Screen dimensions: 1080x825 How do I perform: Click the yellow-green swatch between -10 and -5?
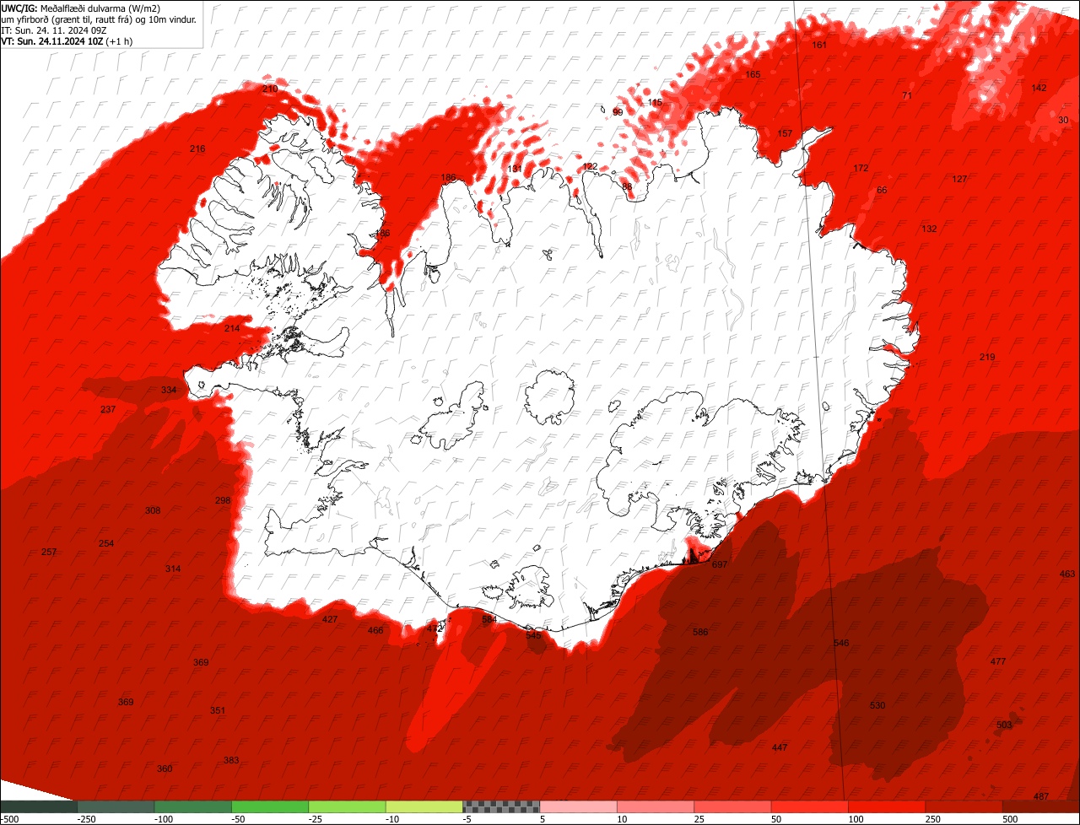pos(424,806)
